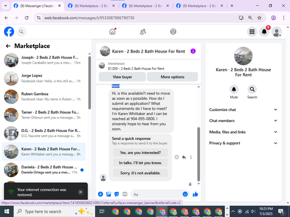Open Tamer's 2 Beds 2 Bath conversation

pyautogui.click(x=43, y=115)
